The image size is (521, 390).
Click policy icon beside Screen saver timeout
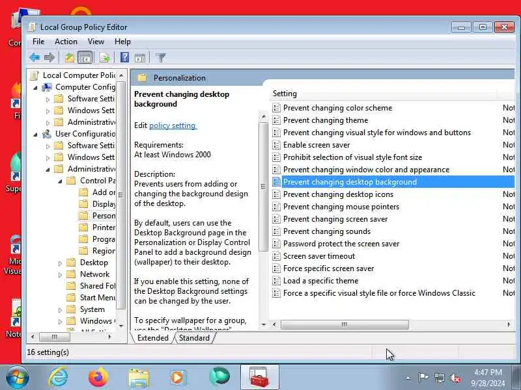276,256
